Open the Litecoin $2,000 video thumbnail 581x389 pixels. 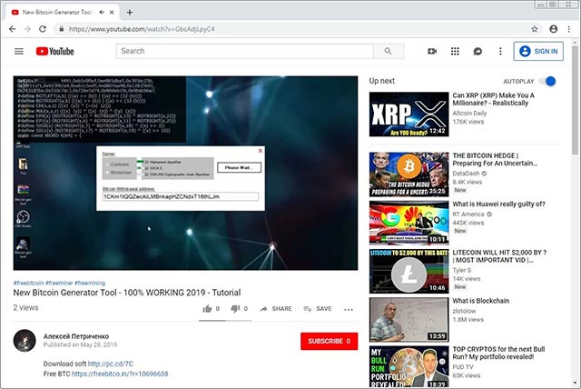tap(409, 271)
